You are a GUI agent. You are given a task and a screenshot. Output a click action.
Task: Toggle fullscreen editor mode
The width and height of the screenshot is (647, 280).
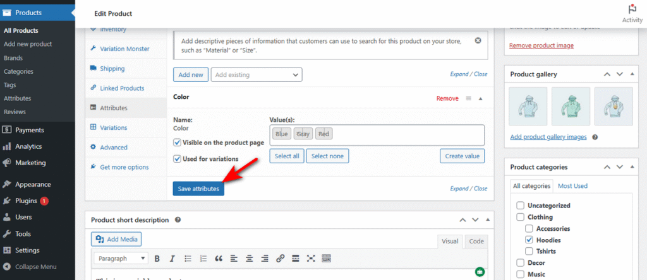[311, 259]
